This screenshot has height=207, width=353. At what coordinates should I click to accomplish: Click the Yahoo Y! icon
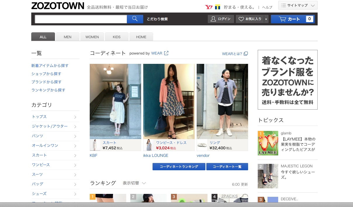(x=209, y=7)
